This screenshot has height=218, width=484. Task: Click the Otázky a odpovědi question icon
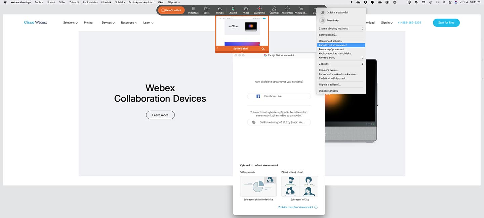pos(322,12)
